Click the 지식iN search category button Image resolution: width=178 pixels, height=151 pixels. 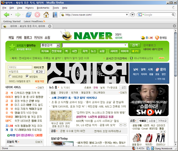click(45, 51)
